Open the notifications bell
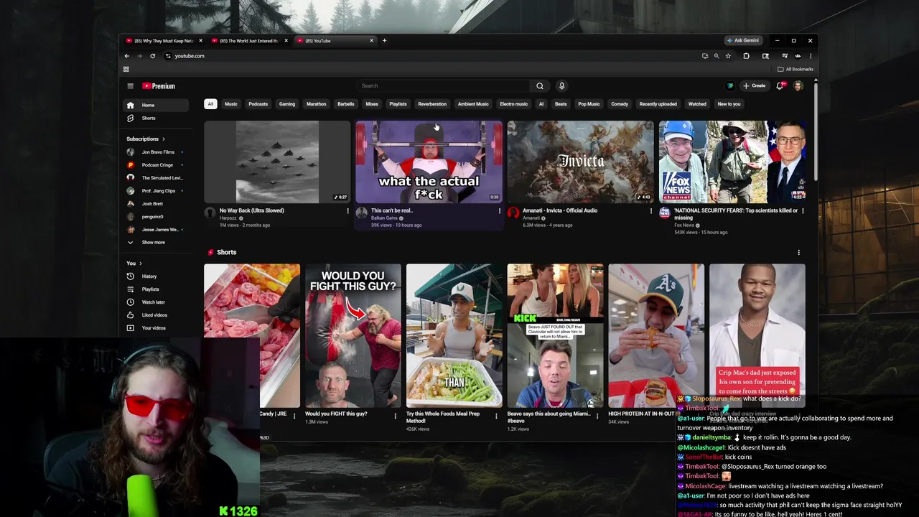Viewport: 919px width, 517px height. (780, 86)
